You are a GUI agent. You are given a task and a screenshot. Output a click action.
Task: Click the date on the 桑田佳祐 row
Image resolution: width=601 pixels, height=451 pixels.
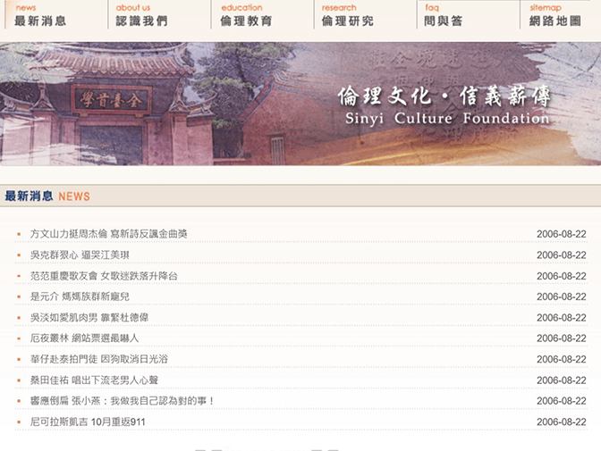[x=561, y=380]
